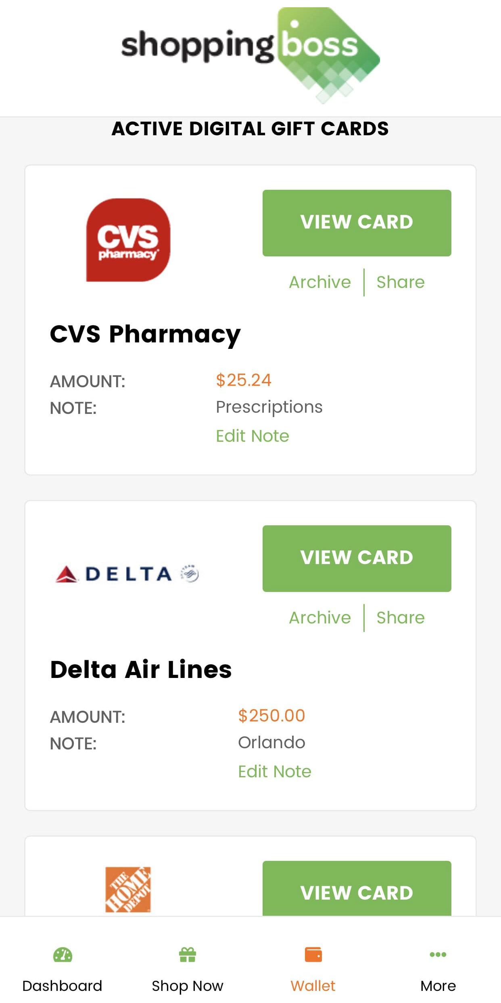View the Delta Air Lines gift card

(x=357, y=558)
